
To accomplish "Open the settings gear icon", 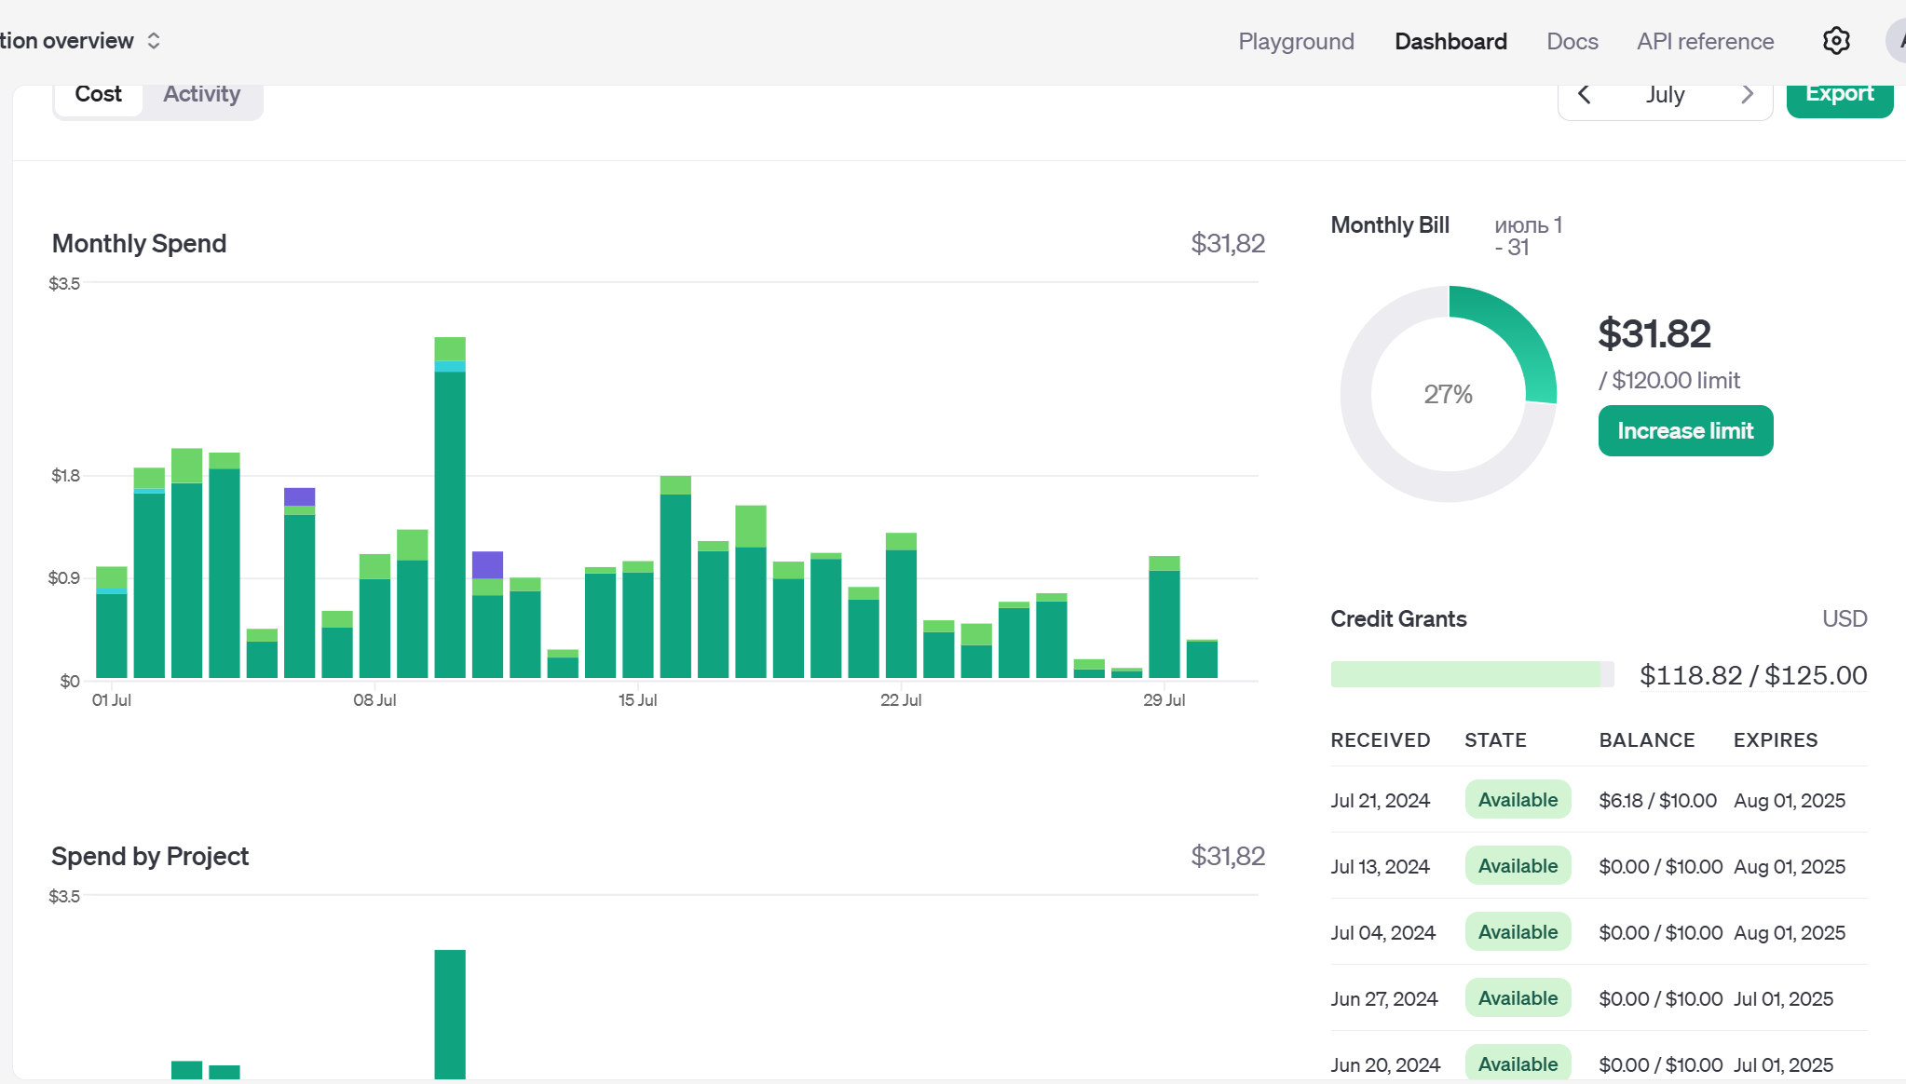I will point(1835,41).
